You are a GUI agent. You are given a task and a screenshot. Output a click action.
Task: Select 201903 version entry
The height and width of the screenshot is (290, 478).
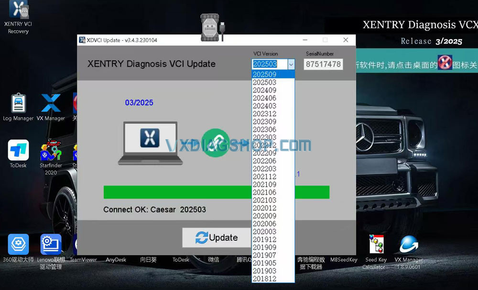[x=273, y=271]
